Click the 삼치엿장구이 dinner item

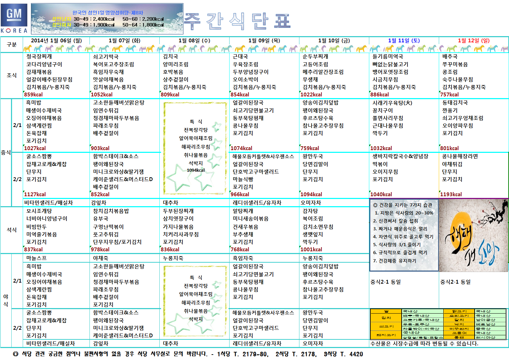point(178,219)
